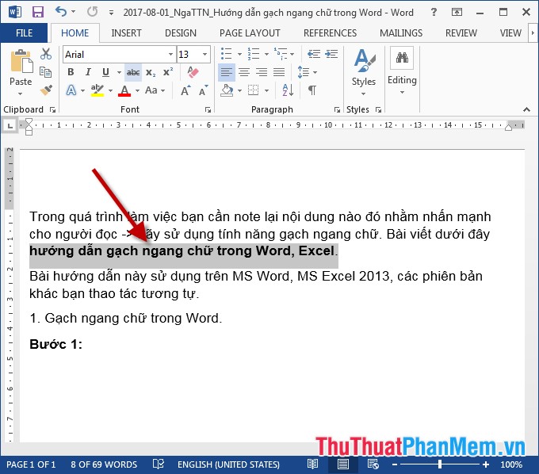Screen dimensions: 539x474
Task: Click the Subscript x₂ icon
Action: 150,72
